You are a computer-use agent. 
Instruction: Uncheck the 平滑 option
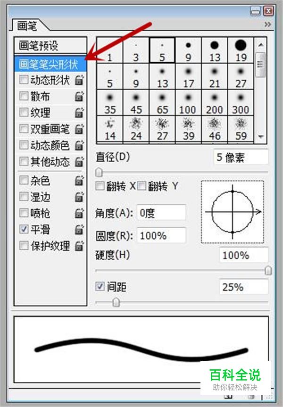click(24, 229)
